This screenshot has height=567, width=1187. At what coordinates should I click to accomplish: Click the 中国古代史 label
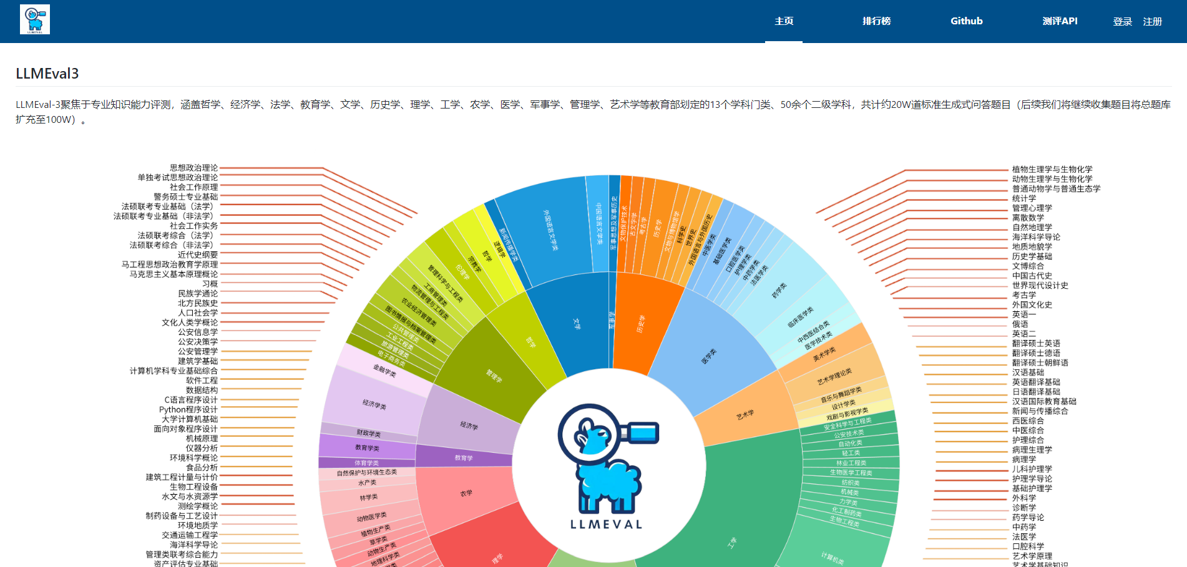[x=1032, y=276]
